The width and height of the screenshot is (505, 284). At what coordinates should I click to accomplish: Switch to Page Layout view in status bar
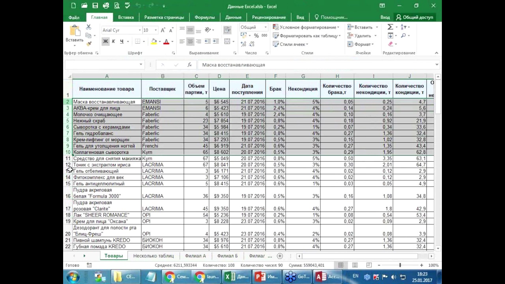(x=355, y=265)
